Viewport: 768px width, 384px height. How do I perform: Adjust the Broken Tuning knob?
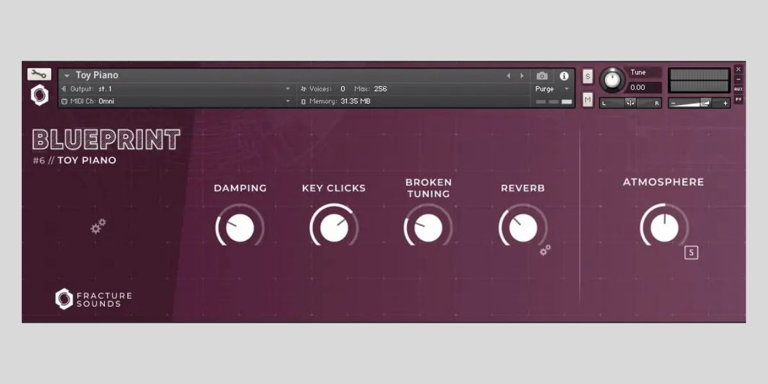click(x=428, y=228)
